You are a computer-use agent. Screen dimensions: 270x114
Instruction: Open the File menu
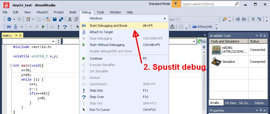point(5,12)
